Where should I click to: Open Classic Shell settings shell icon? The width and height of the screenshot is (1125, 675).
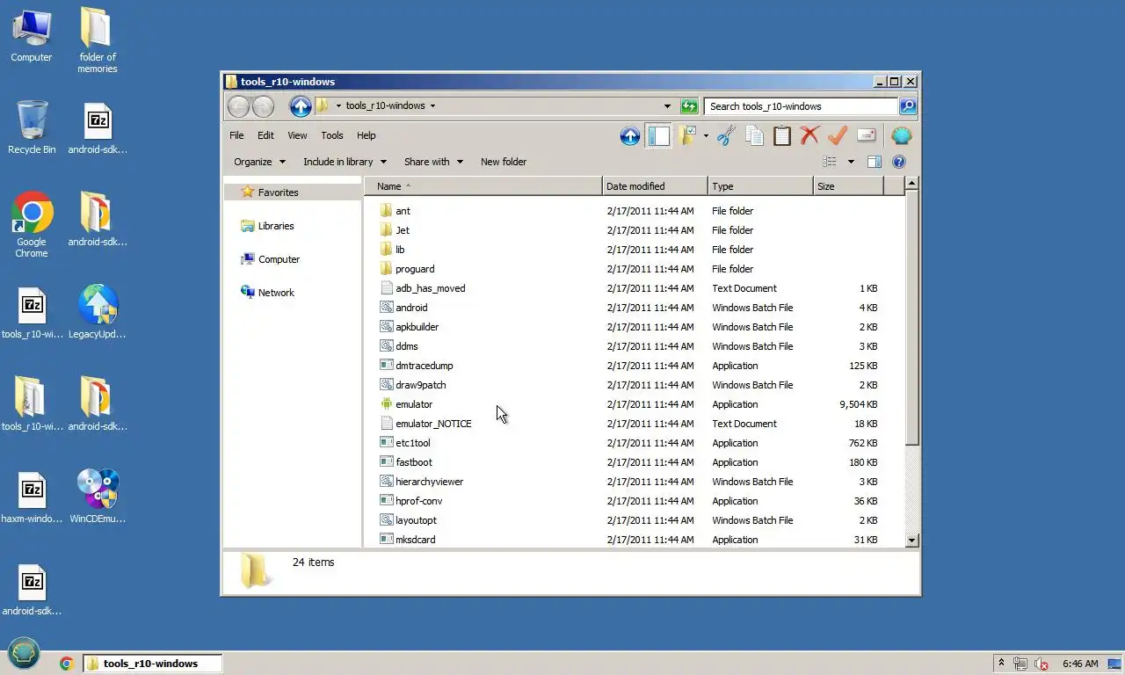pyautogui.click(x=902, y=136)
